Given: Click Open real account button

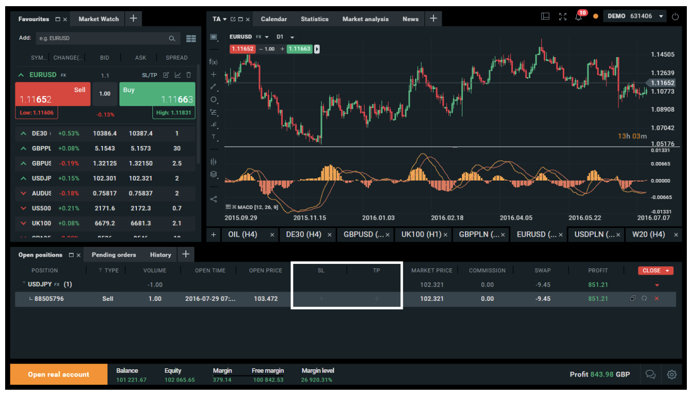Looking at the screenshot, I should 59,374.
